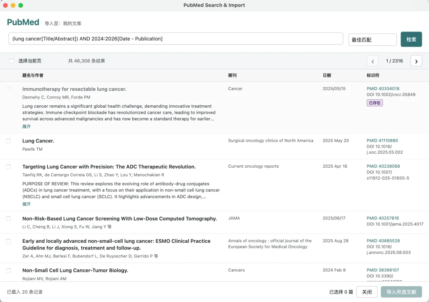429x302 pixels.
Task: Click journal name Current oncology reports
Action: click(253, 166)
